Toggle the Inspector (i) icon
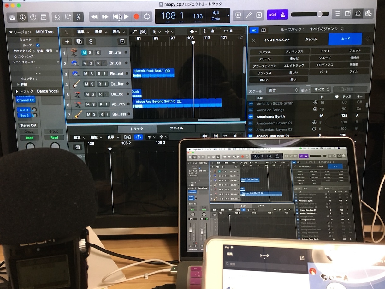The image size is (385, 289). [22, 17]
